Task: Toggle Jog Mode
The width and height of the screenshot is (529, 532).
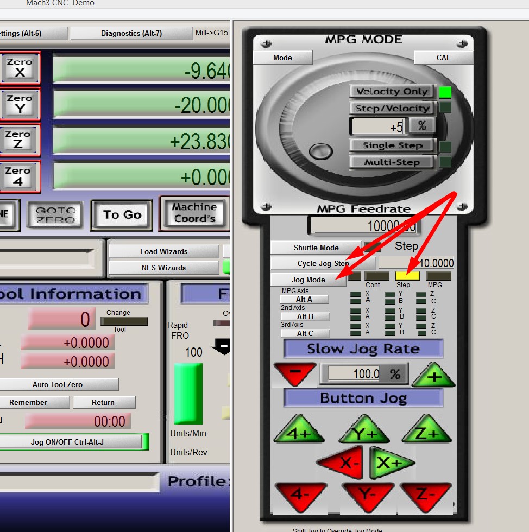Action: coord(308,280)
